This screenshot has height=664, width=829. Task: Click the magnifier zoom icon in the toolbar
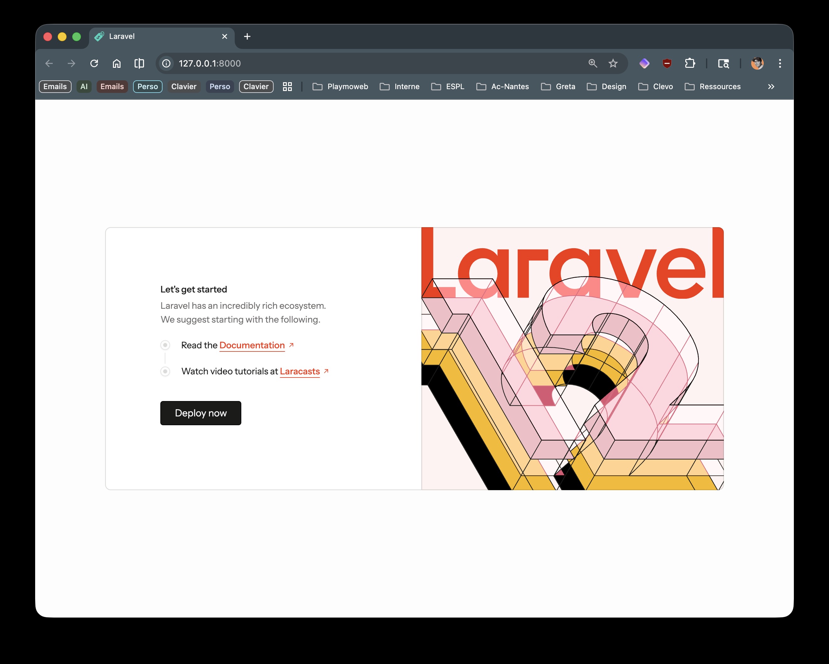(x=592, y=63)
